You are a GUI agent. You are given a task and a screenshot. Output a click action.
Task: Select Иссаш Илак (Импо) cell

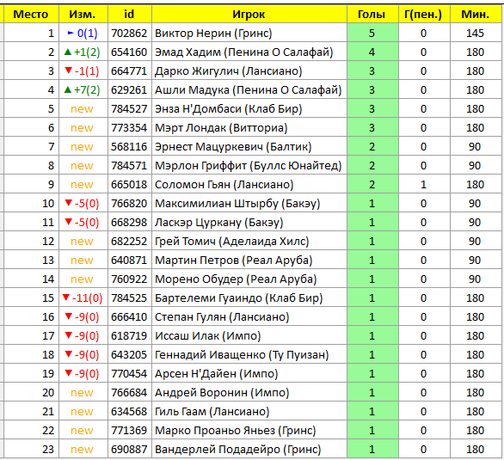(x=249, y=335)
